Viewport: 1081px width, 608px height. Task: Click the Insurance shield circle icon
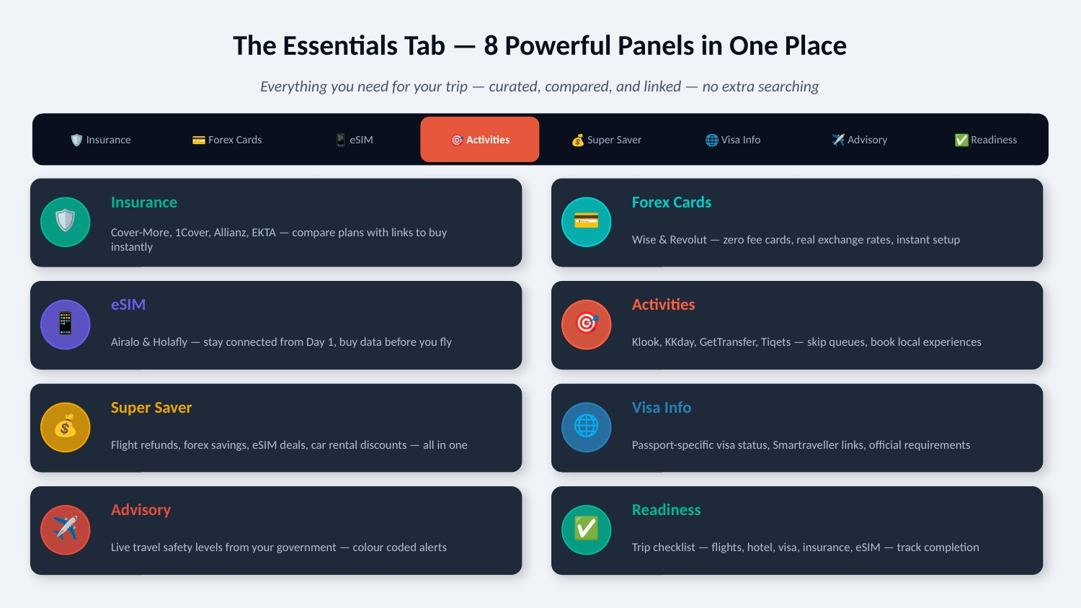point(66,222)
